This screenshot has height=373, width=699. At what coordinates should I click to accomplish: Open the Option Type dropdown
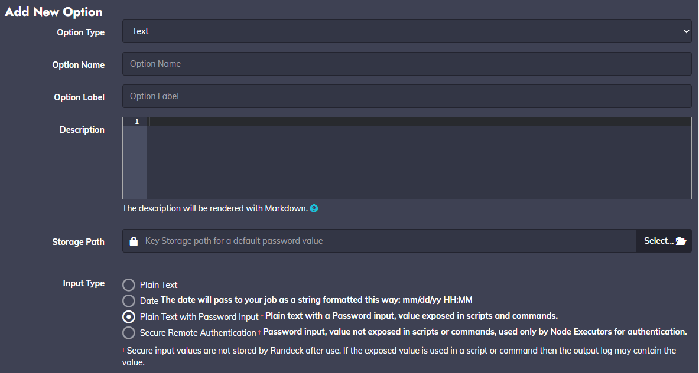[407, 31]
